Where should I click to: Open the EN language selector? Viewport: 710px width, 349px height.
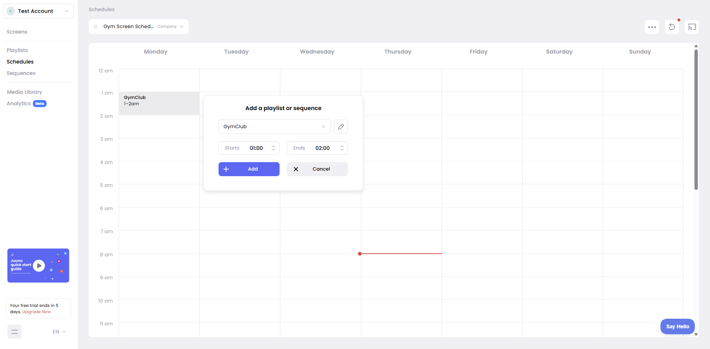coord(59,332)
